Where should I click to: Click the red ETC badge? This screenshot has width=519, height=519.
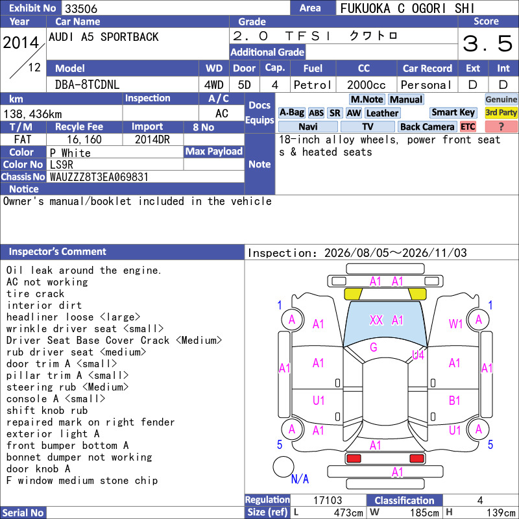coord(468,127)
